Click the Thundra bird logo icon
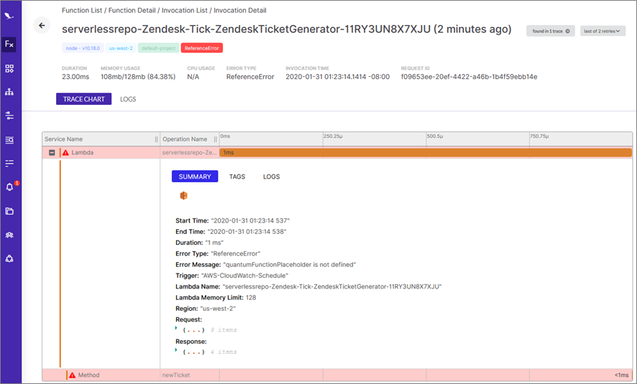This screenshot has width=637, height=384. click(9, 17)
